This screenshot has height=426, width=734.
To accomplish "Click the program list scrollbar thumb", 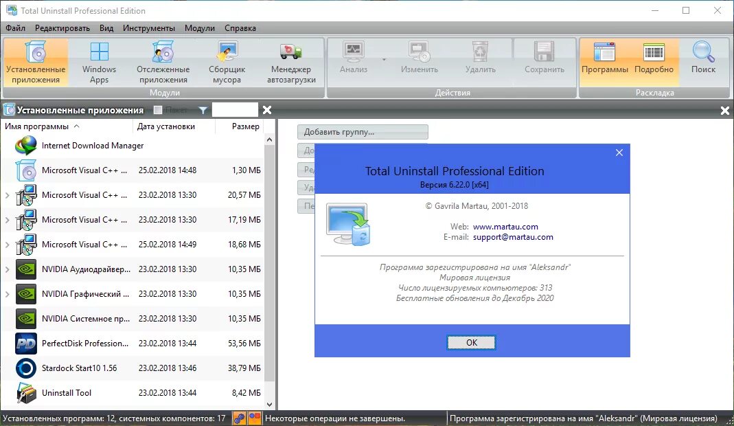I will click(x=269, y=262).
